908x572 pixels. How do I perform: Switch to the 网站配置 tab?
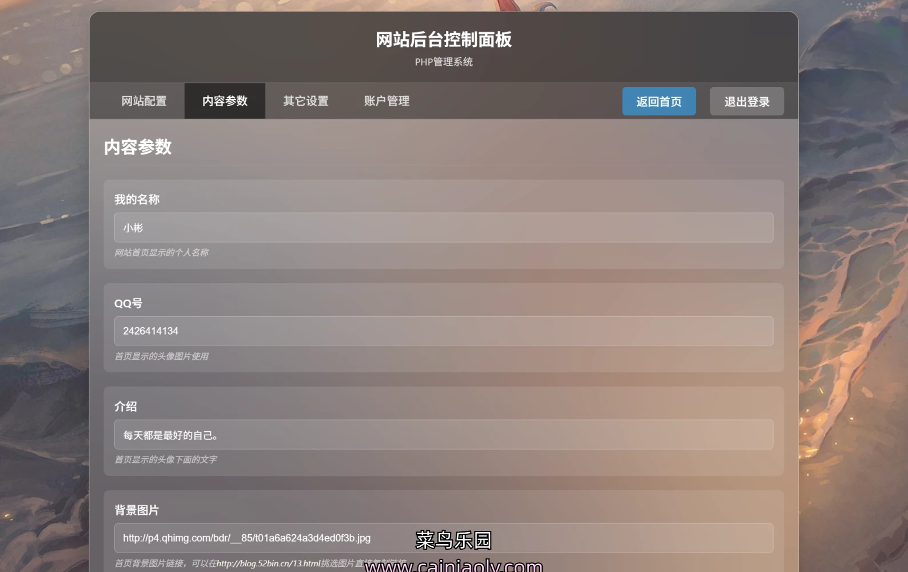[x=144, y=101]
